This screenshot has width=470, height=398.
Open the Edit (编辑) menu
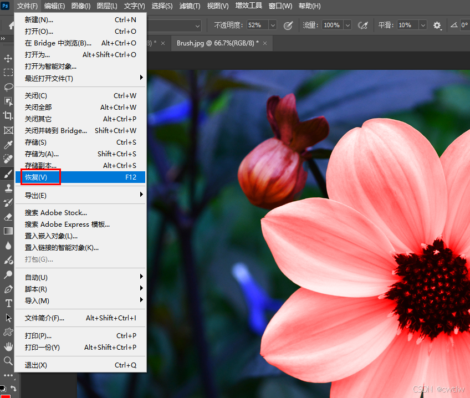[54, 6]
